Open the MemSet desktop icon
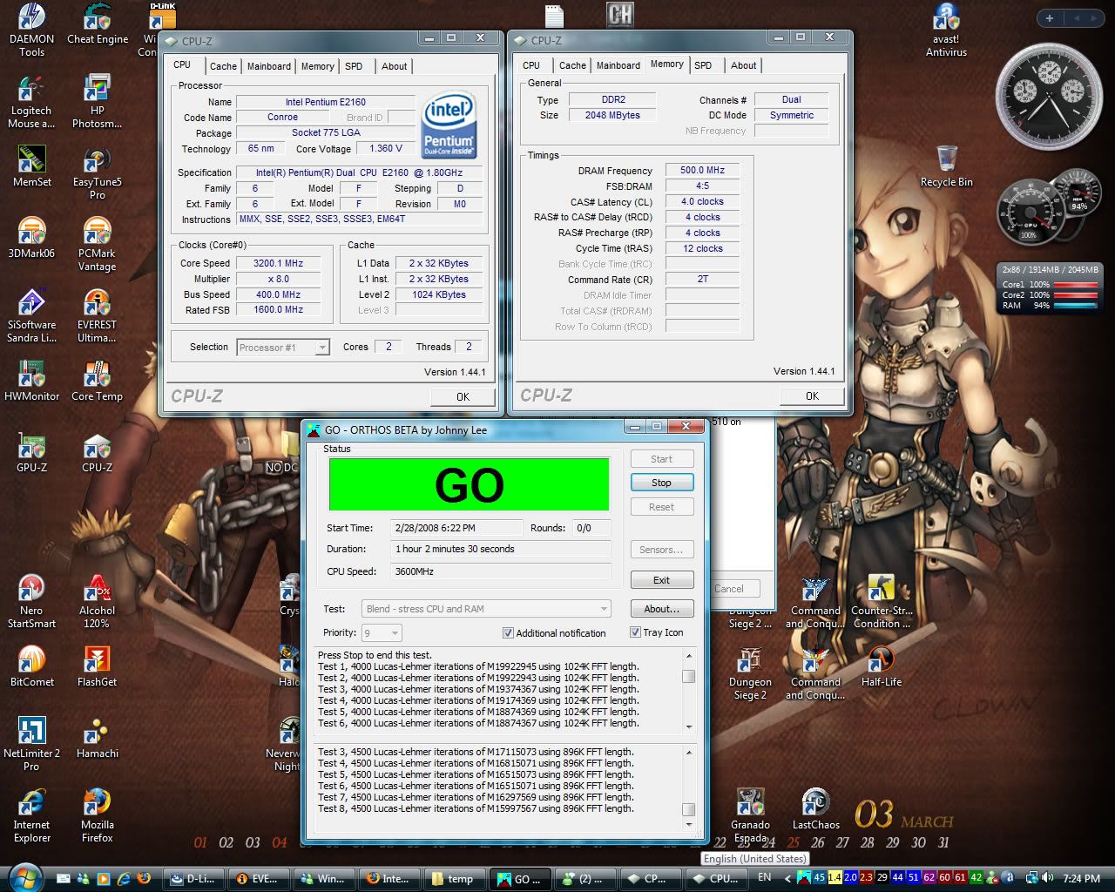The height and width of the screenshot is (892, 1115). pos(31,163)
